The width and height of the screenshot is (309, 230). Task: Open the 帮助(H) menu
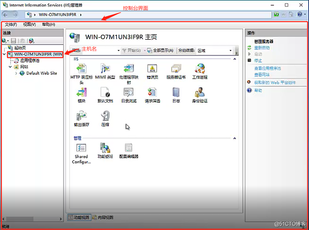49,24
